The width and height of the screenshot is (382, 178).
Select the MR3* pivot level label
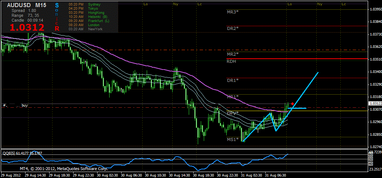233,12
